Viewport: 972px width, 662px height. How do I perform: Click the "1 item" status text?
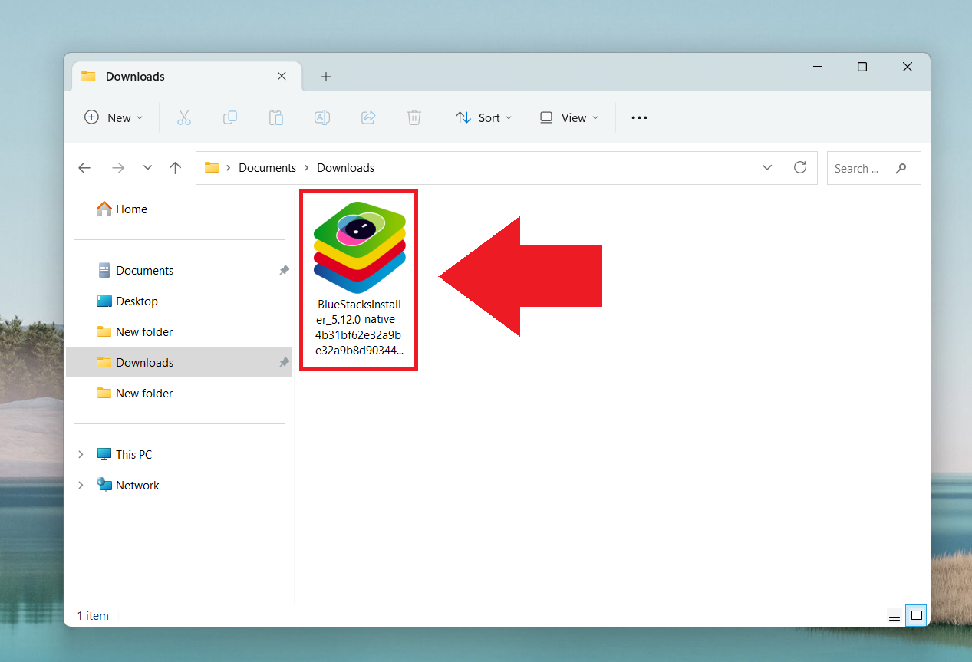[93, 616]
